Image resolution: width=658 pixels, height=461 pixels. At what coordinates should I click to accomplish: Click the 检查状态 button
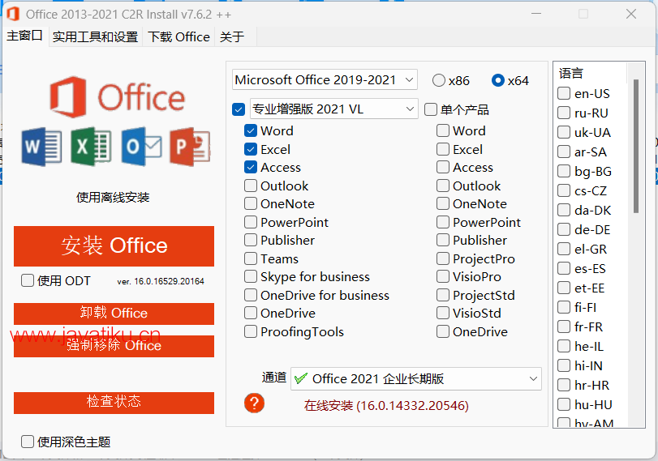(114, 403)
